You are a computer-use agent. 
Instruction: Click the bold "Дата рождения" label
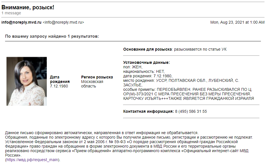coord(60,79)
